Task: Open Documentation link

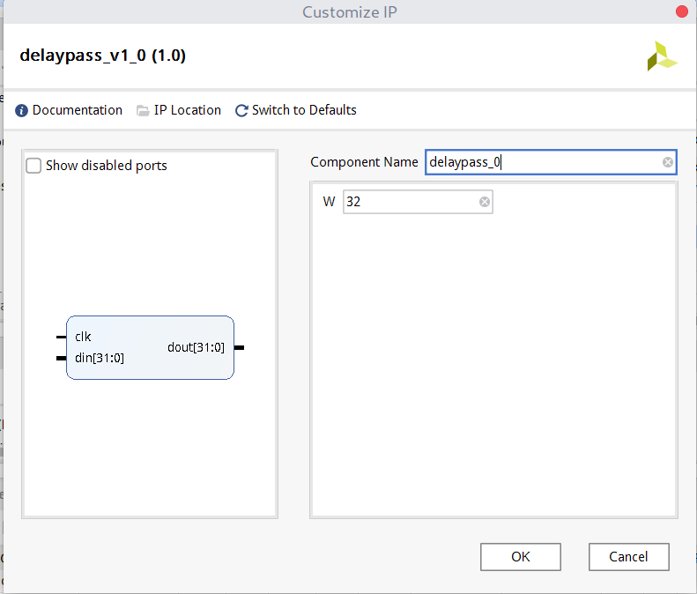Action: pos(78,110)
